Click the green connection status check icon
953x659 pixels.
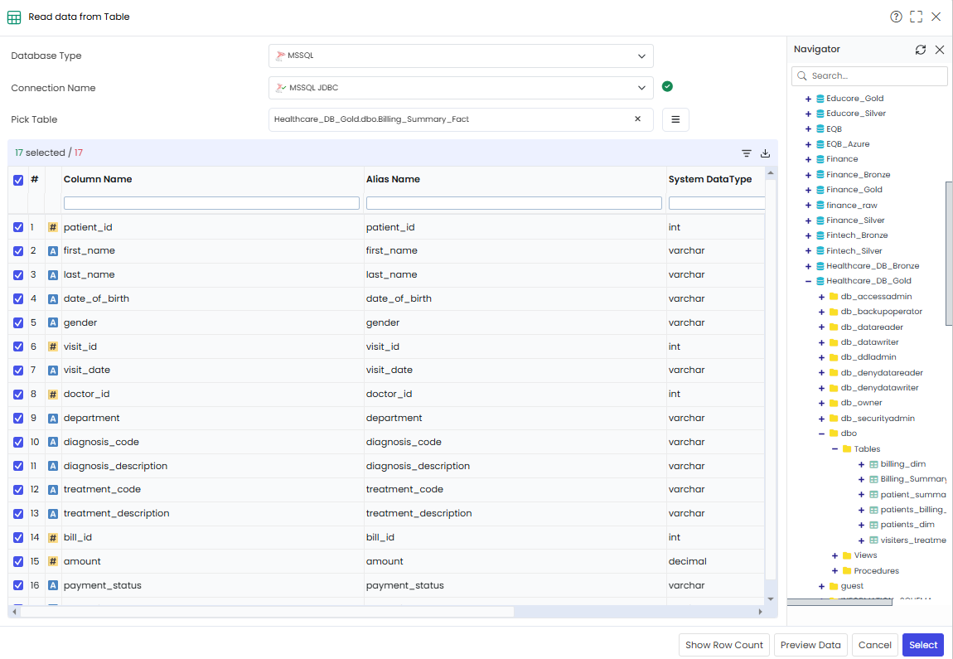[x=667, y=86]
